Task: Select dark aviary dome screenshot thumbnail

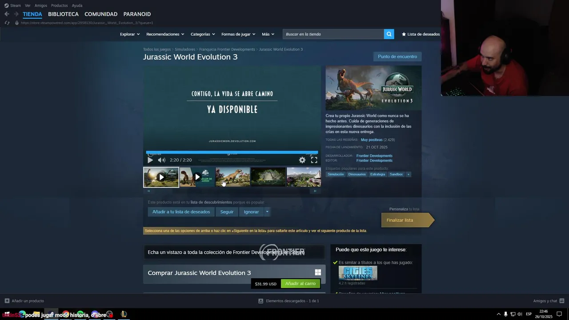Action: click(268, 177)
